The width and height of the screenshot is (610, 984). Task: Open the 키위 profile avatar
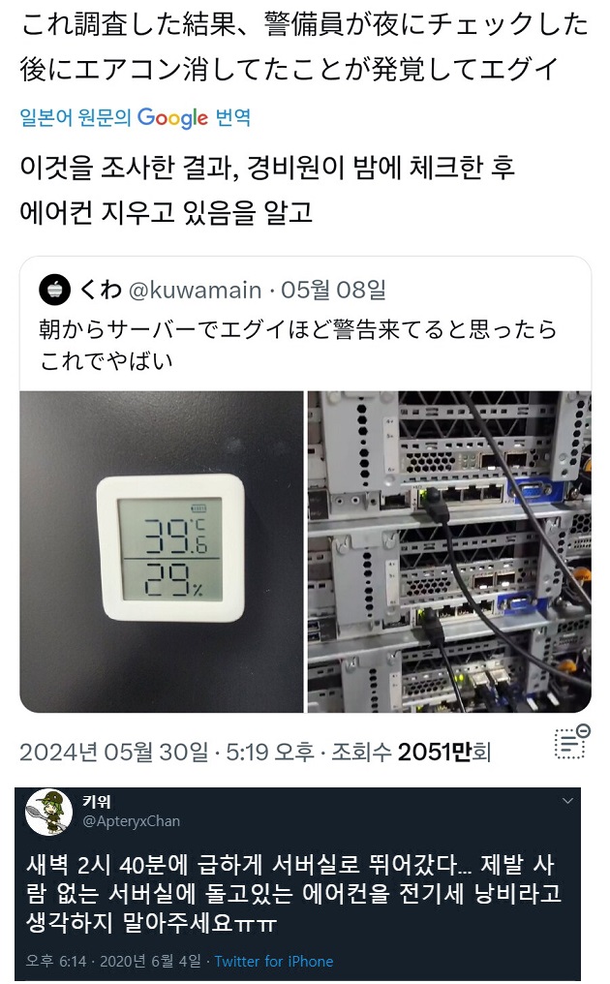point(49,812)
